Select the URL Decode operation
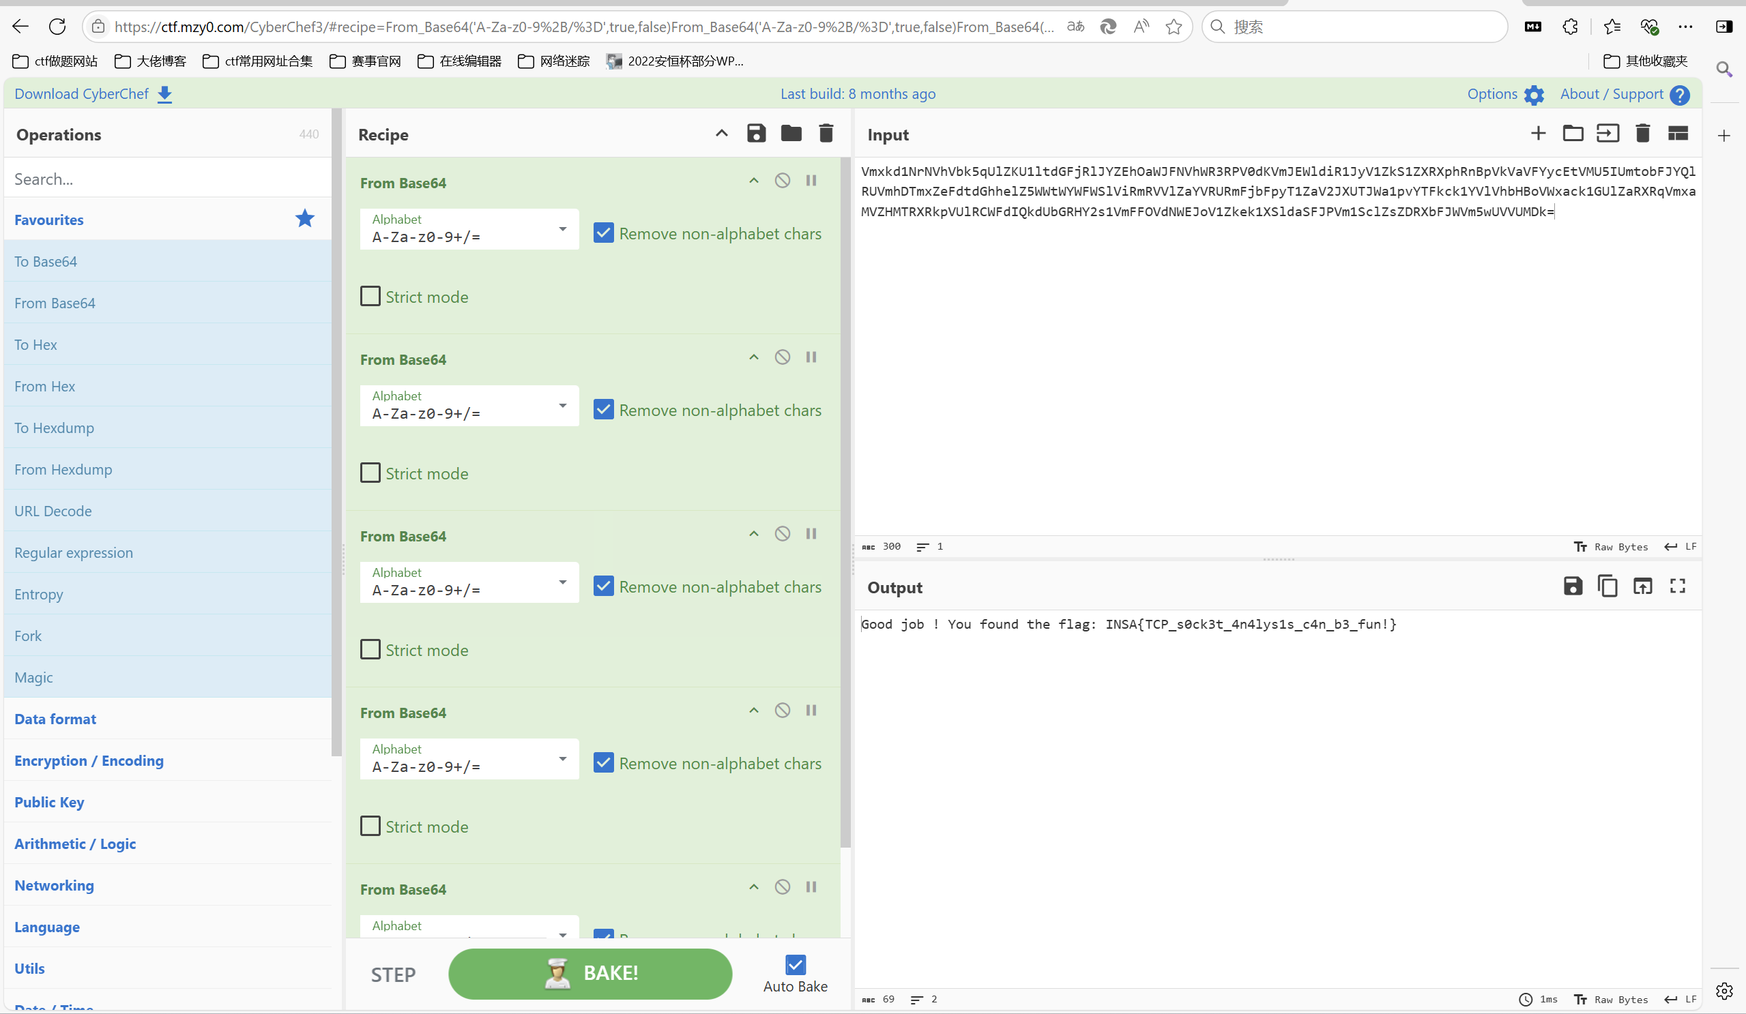The width and height of the screenshot is (1746, 1014). 168,511
